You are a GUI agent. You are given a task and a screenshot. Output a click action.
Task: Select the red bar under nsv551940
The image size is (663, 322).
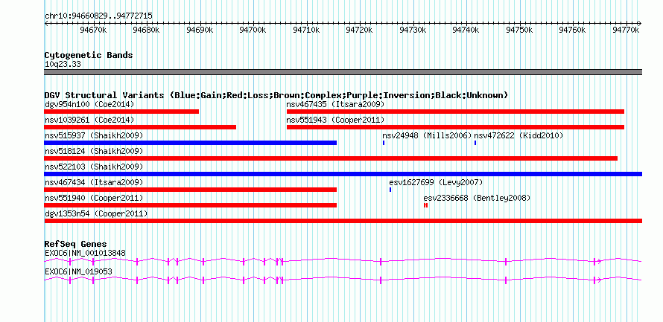tap(190, 205)
